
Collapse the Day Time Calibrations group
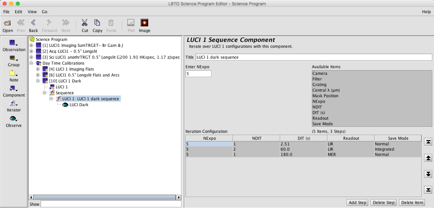pyautogui.click(x=31, y=63)
